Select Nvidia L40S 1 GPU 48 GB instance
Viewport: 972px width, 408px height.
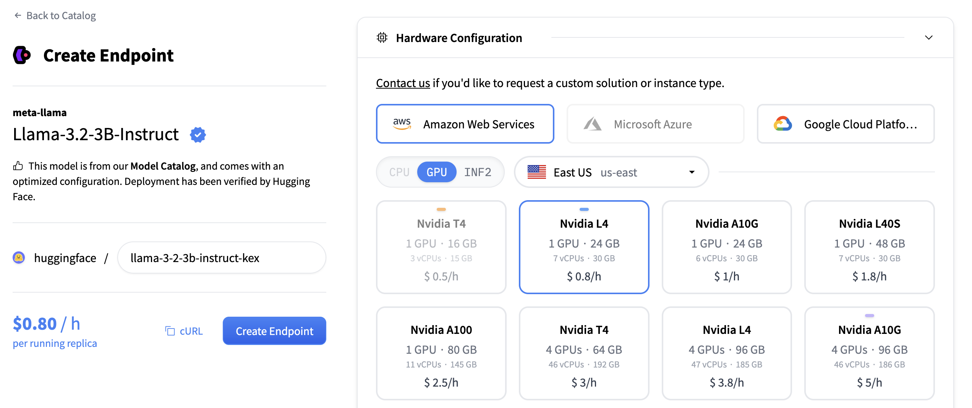click(x=870, y=247)
